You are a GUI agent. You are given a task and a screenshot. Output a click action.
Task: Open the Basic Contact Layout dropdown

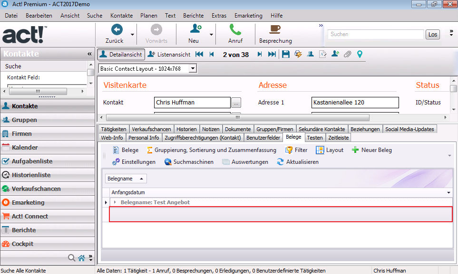(193, 68)
